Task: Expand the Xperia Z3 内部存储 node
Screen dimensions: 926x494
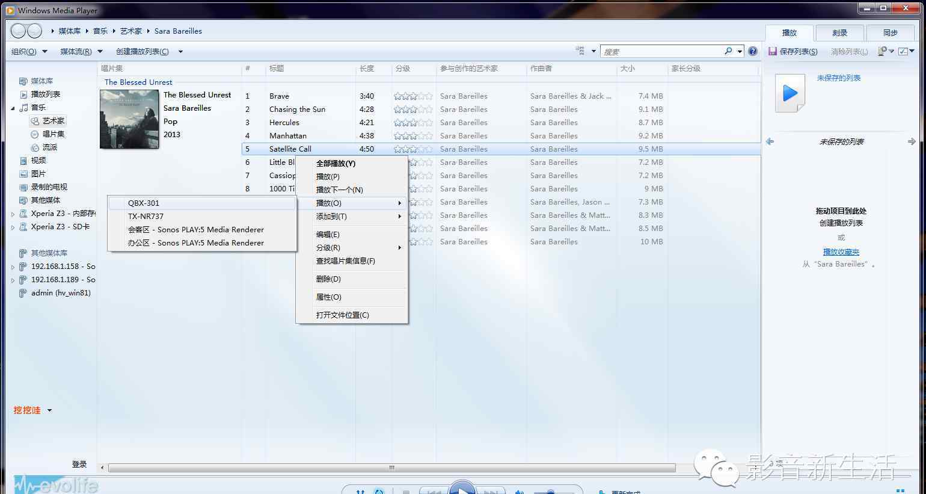Action: click(x=13, y=214)
